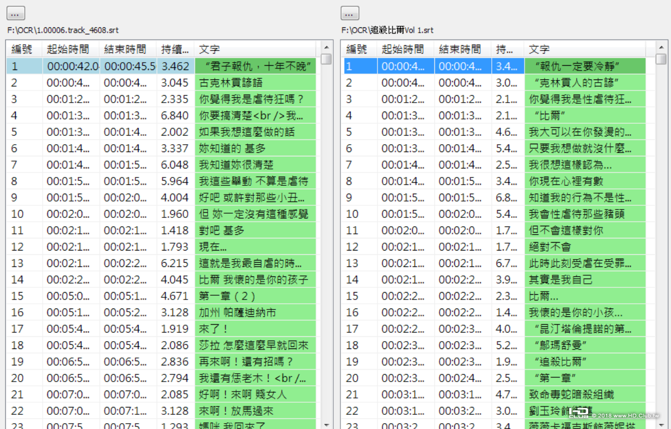Click left list scrollbar thumb

click(x=326, y=59)
